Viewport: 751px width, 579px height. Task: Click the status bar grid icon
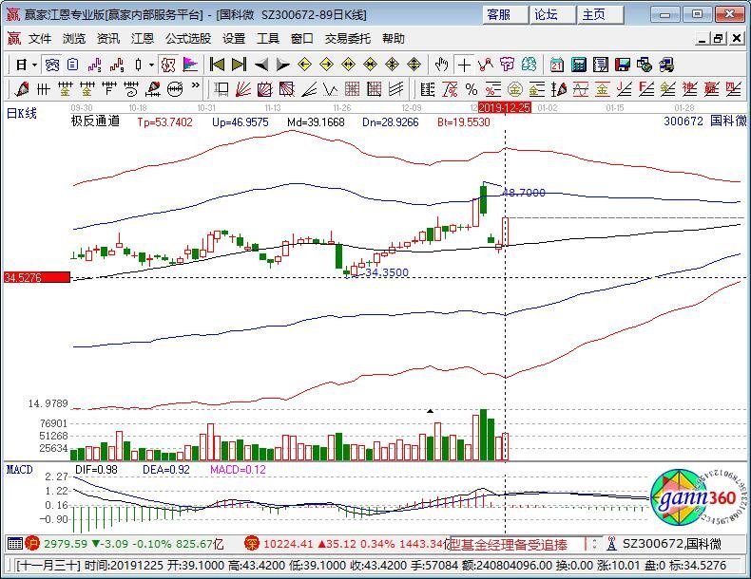click(15, 544)
